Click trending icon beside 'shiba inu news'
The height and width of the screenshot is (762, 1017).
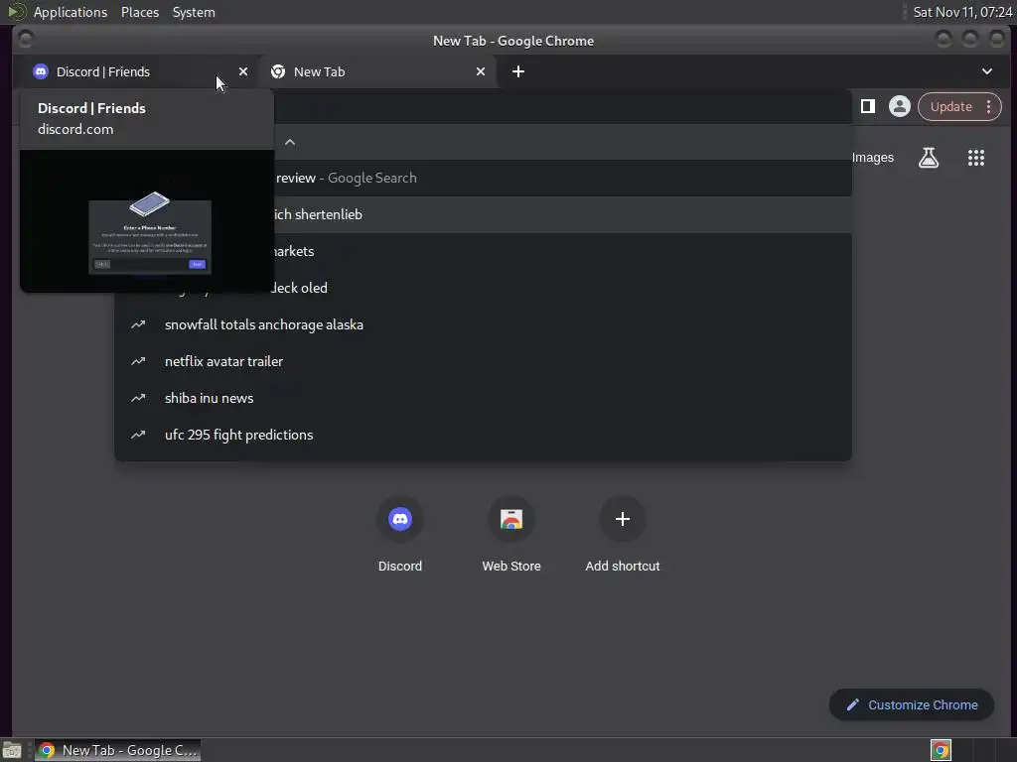click(x=138, y=398)
